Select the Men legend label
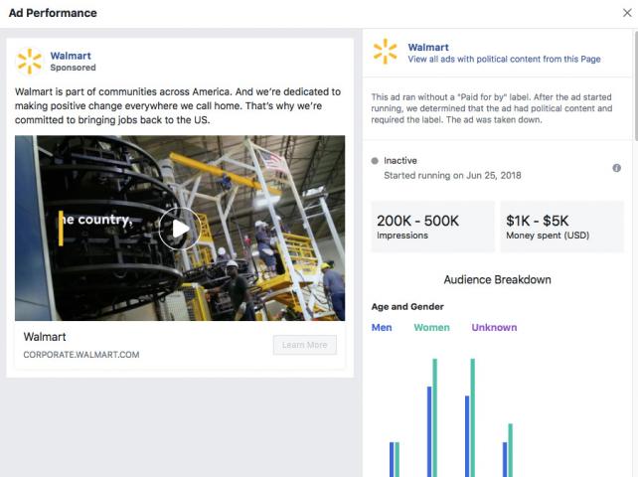Viewport: 638px width, 477px height. coord(382,327)
